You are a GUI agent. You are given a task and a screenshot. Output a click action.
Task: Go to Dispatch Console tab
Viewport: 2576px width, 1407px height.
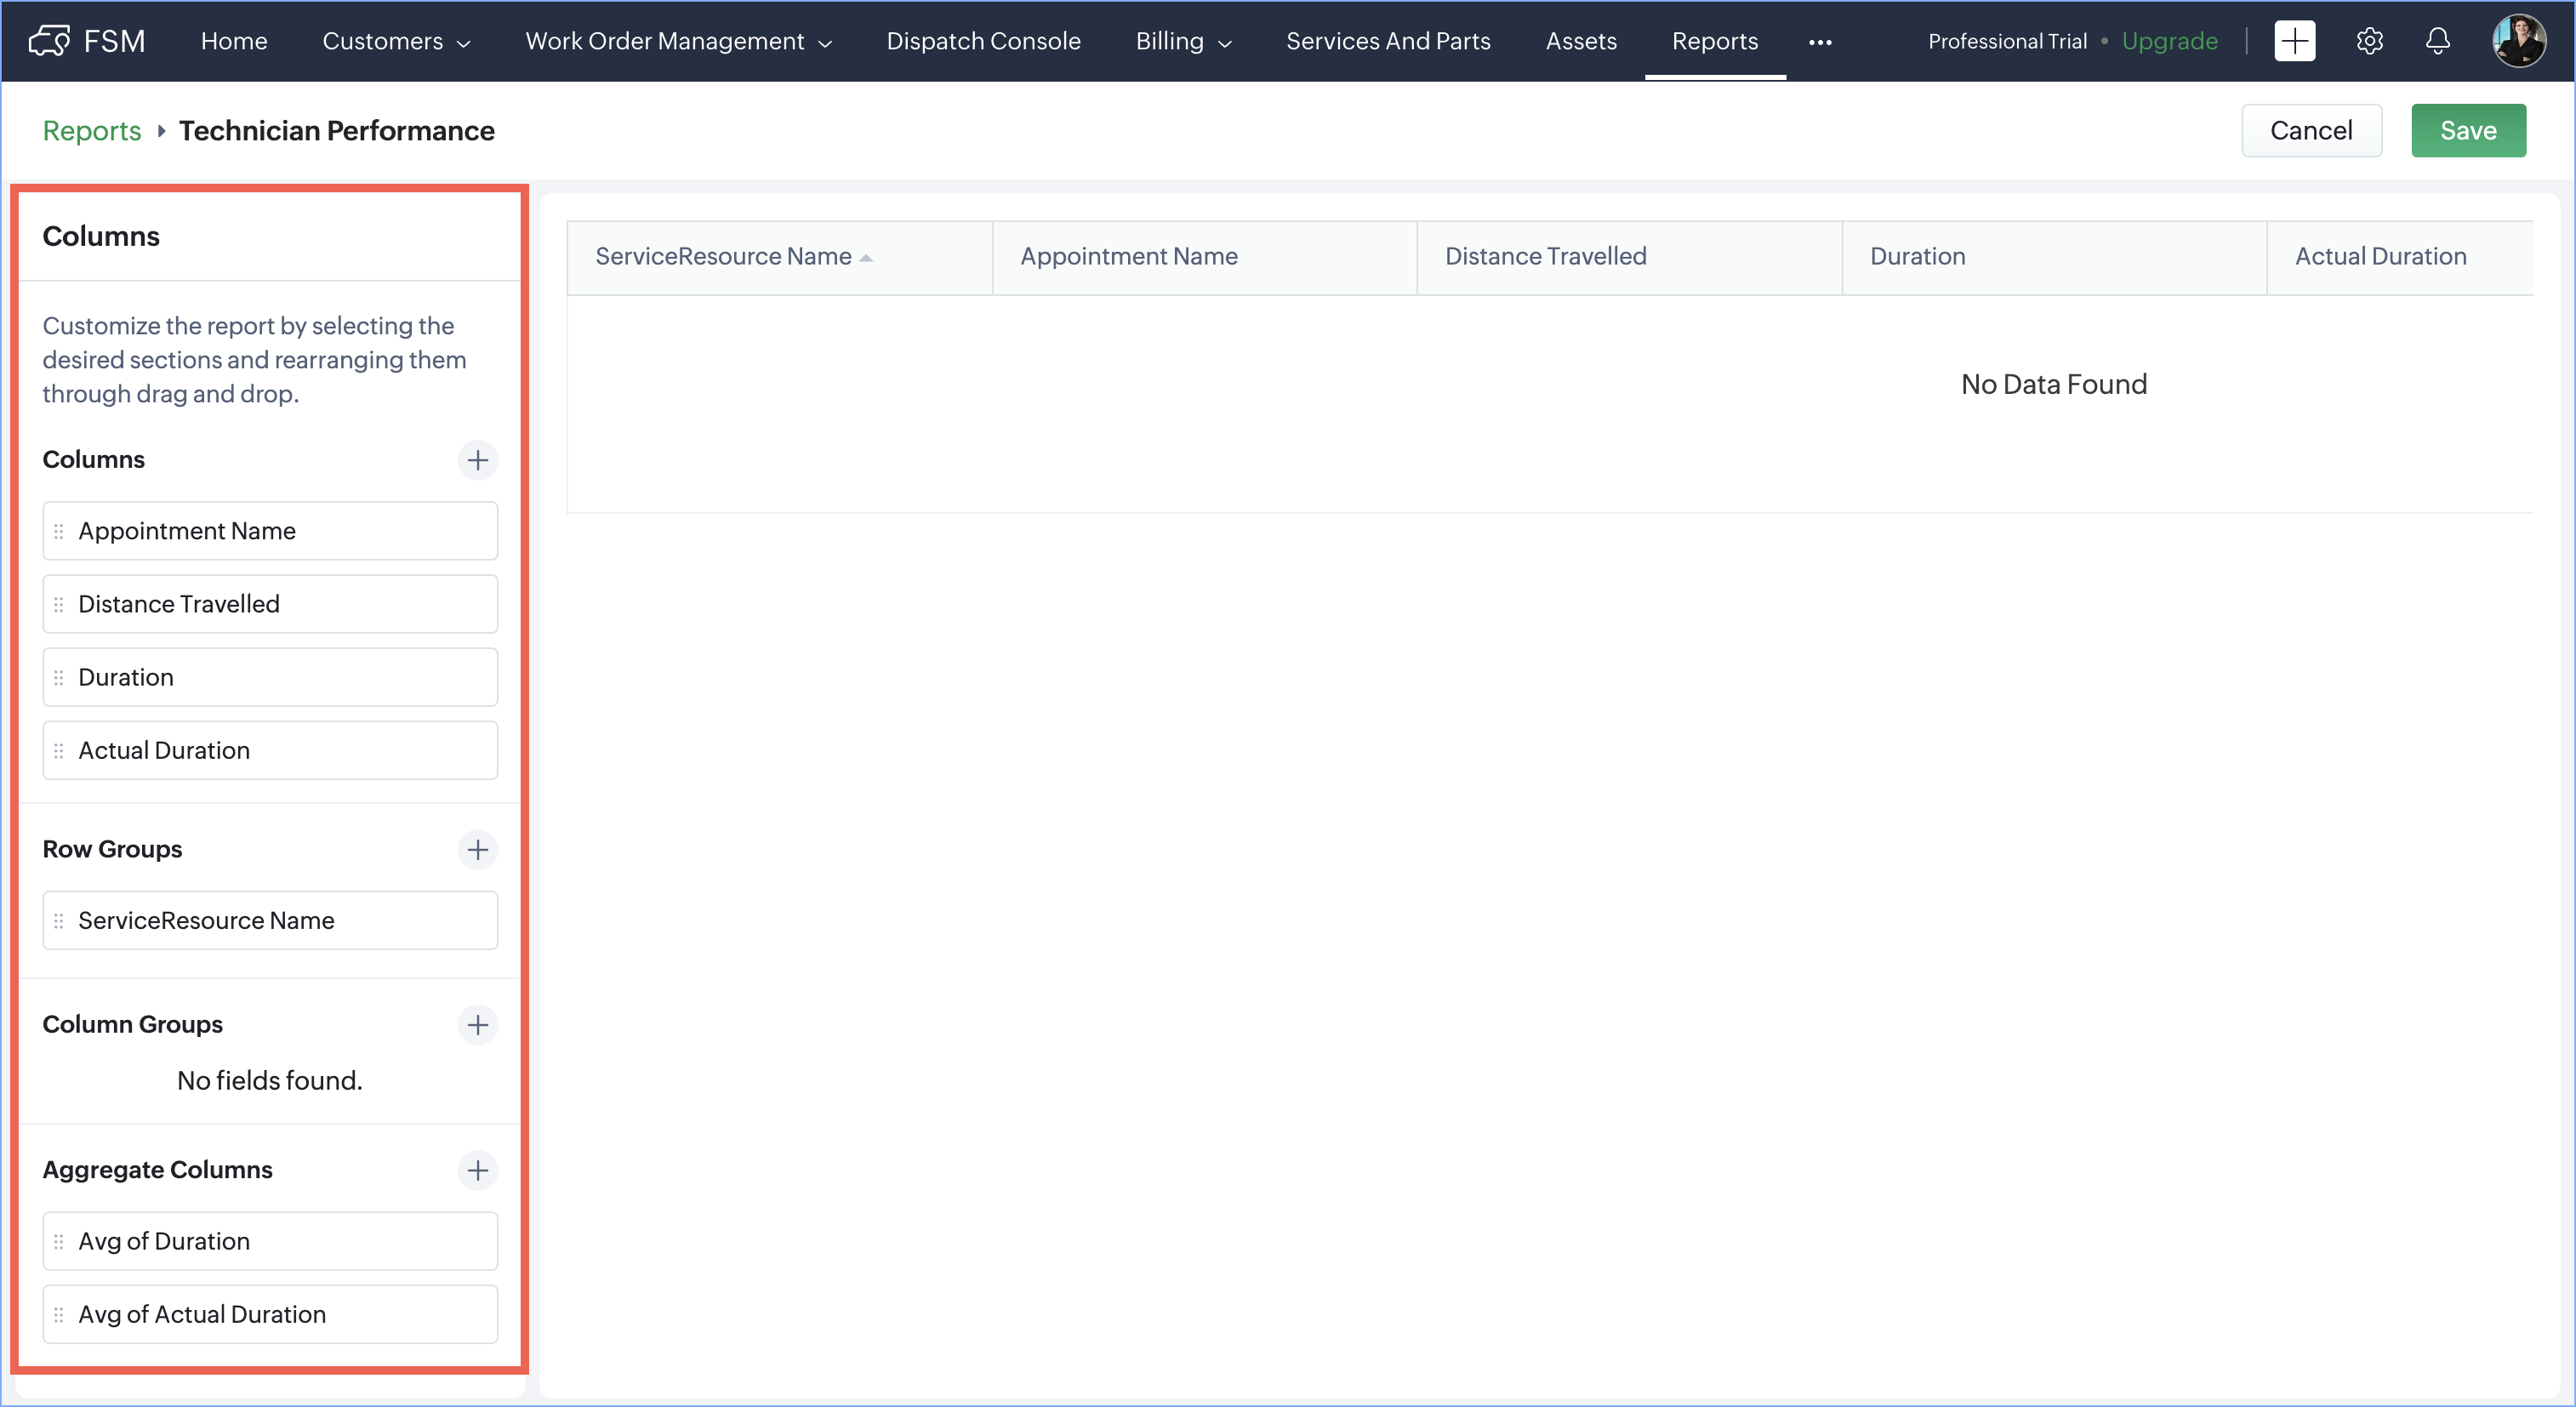(x=983, y=41)
